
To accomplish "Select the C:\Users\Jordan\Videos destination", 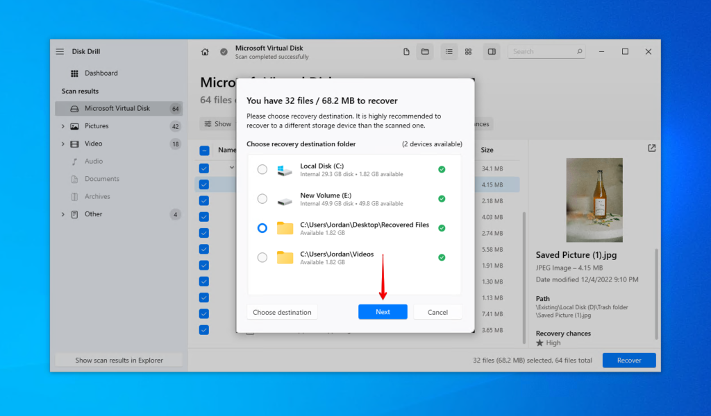I will pos(262,257).
